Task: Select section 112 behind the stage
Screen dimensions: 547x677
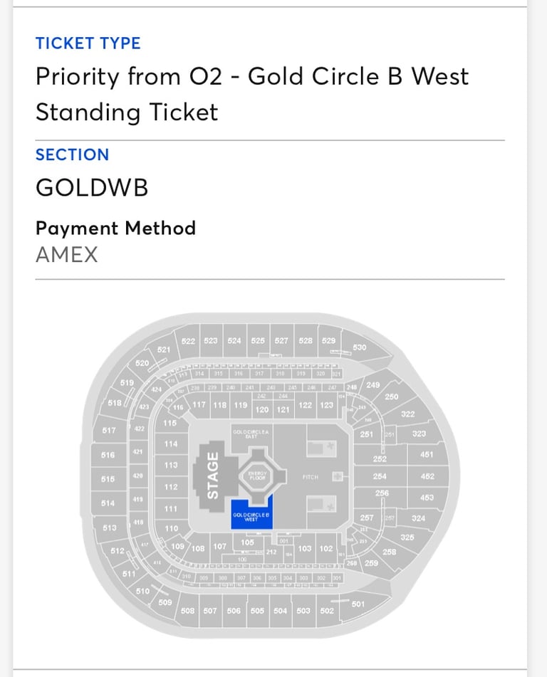Action: pos(171,487)
